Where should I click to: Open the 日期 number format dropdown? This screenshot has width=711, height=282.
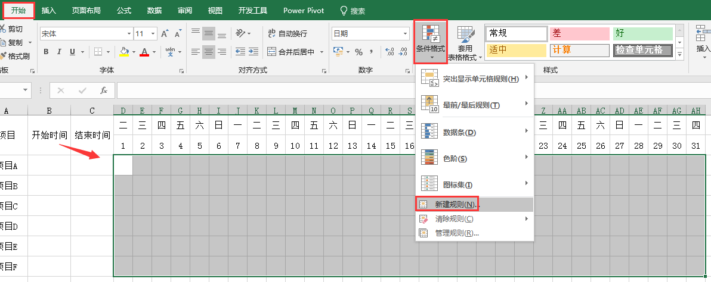(x=406, y=34)
